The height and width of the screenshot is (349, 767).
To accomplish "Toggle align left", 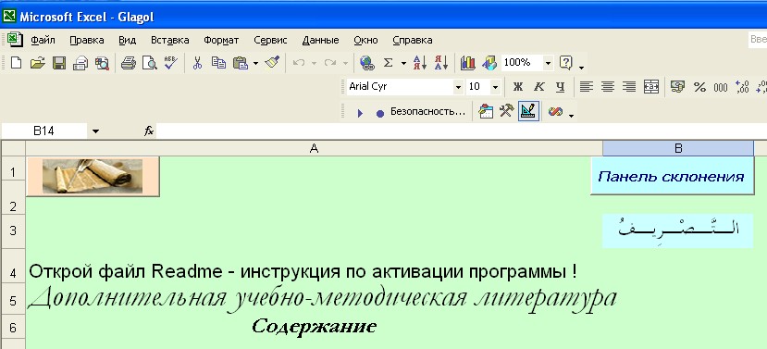I will [587, 87].
